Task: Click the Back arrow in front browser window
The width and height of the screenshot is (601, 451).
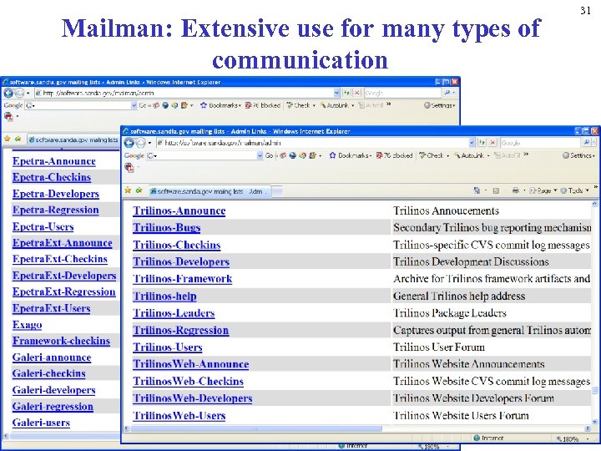Action: 129,143
